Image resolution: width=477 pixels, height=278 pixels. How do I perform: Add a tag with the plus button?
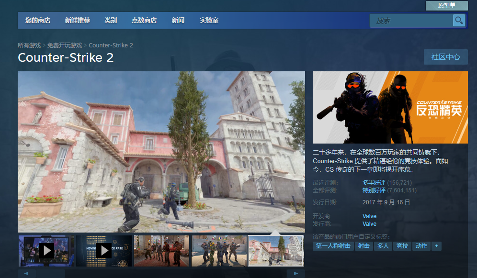[437, 246]
